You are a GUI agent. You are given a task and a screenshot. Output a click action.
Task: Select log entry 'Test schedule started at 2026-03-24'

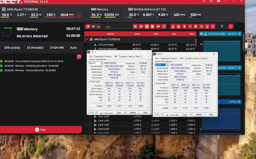[x=39, y=61]
